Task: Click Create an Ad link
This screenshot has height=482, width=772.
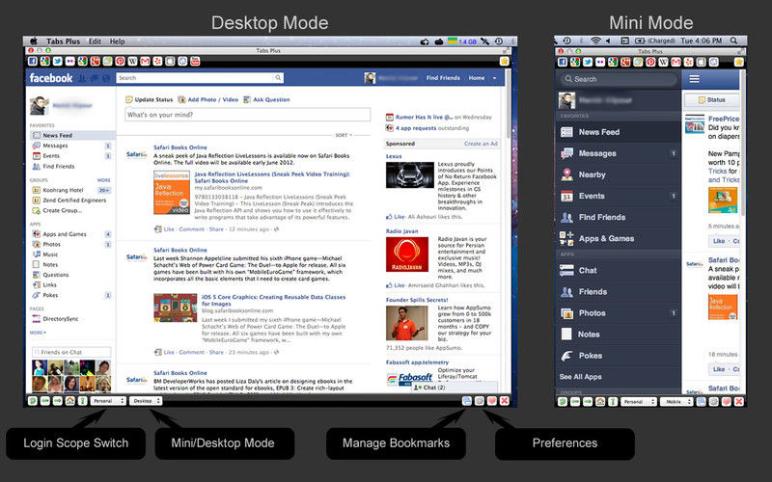Action: click(481, 144)
